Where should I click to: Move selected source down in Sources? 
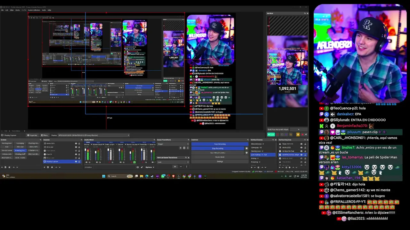[59, 167]
